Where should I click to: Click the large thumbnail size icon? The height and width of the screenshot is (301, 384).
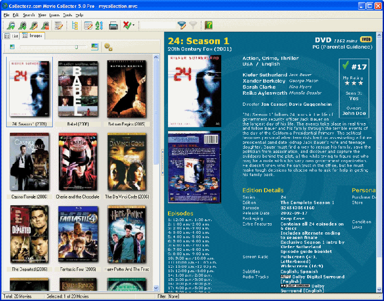point(95,47)
